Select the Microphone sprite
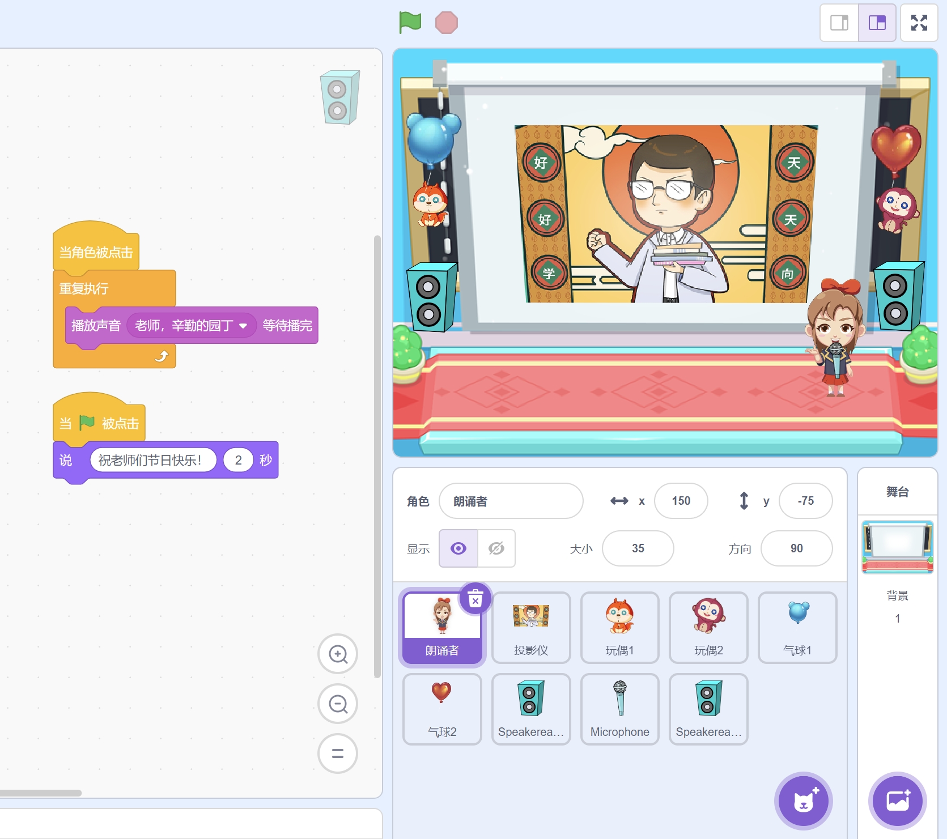This screenshot has width=947, height=839. pos(619,709)
